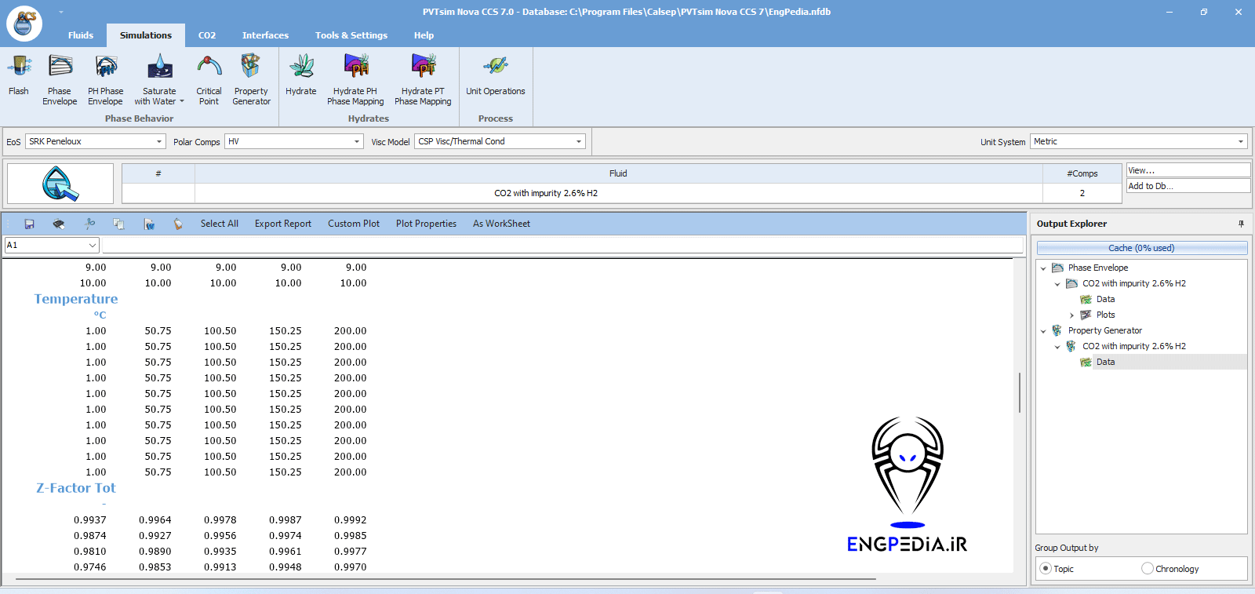Viewport: 1255px width, 594px height.
Task: Open the Help ribbon tab
Action: point(424,35)
